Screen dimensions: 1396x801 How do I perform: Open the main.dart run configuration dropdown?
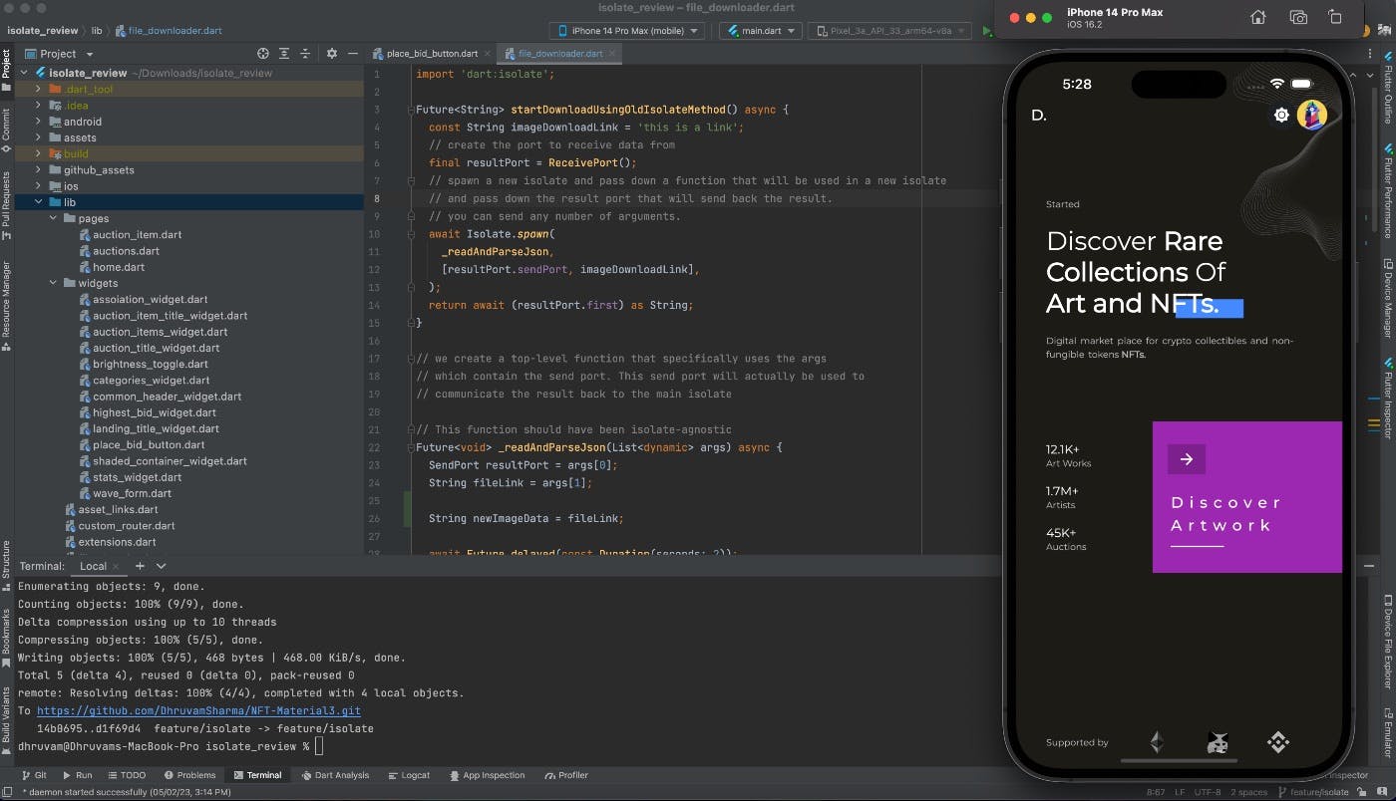760,30
